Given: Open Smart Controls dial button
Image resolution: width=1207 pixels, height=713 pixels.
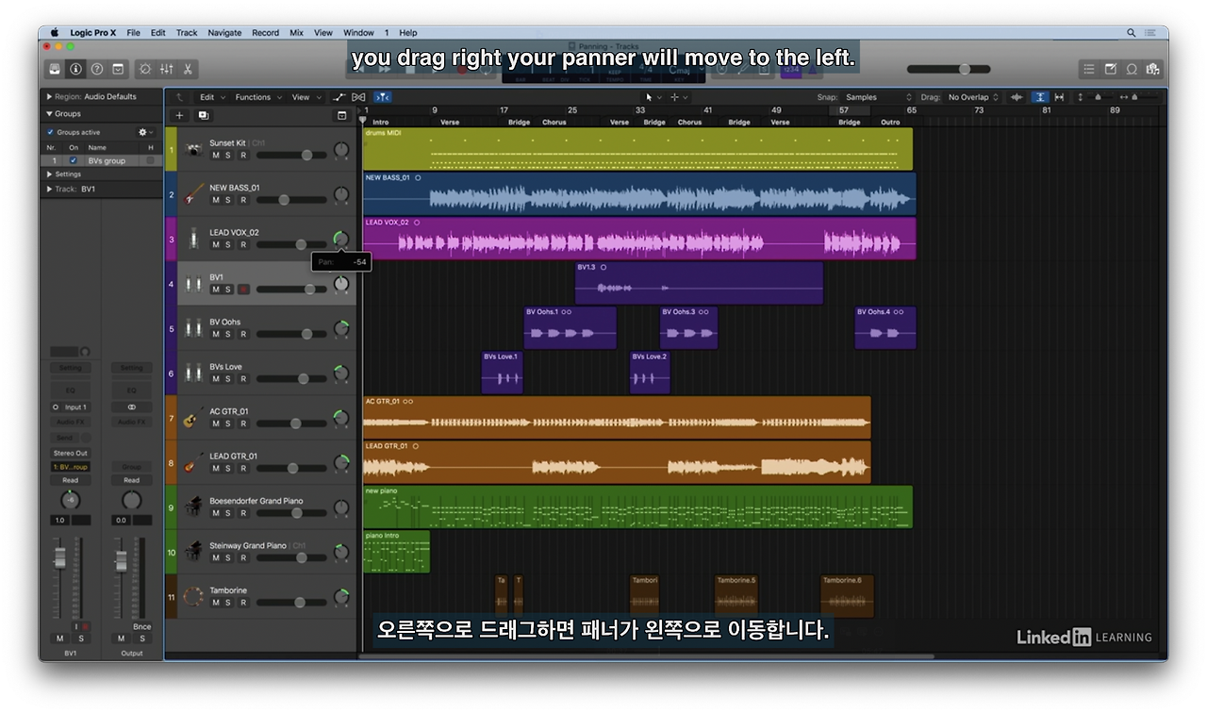Looking at the screenshot, I should click(145, 69).
